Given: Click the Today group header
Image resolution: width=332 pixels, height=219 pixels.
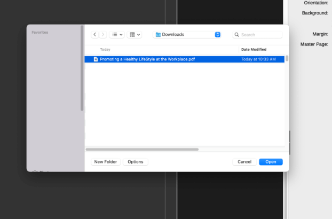Looking at the screenshot, I should pos(105,49).
